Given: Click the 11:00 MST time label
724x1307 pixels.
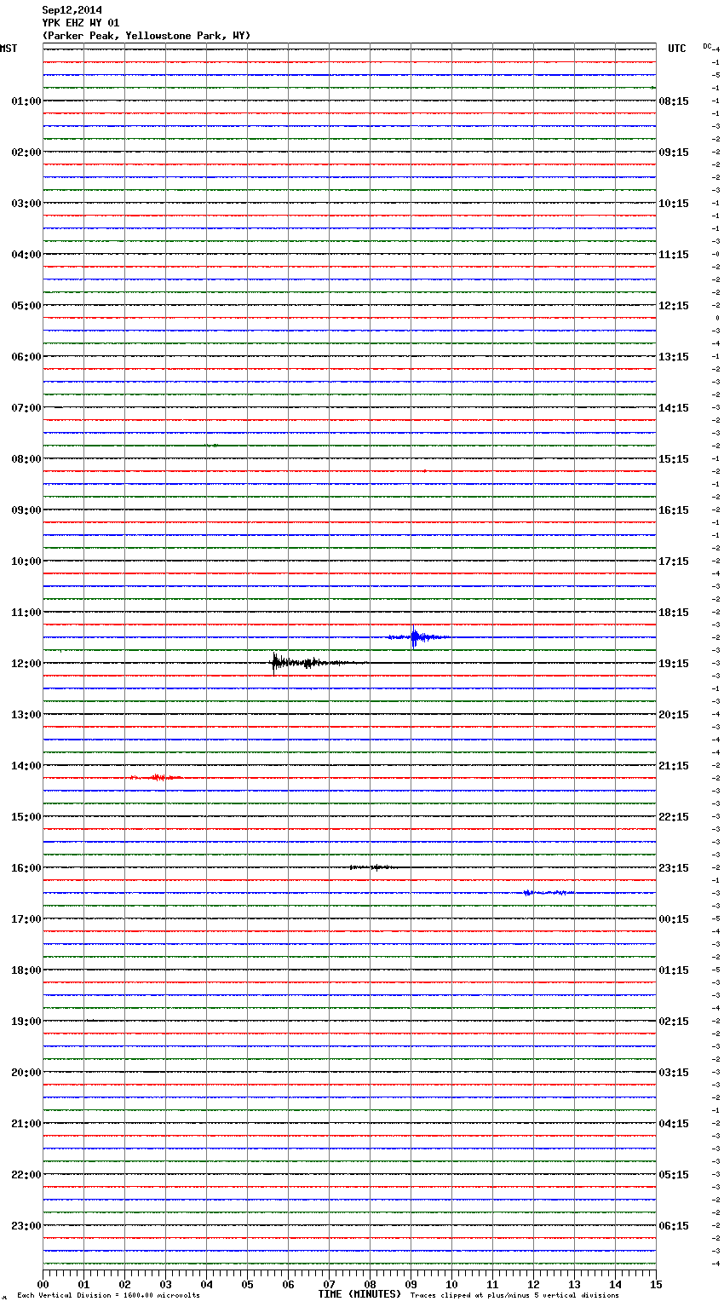Looking at the screenshot, I should 26,613.
